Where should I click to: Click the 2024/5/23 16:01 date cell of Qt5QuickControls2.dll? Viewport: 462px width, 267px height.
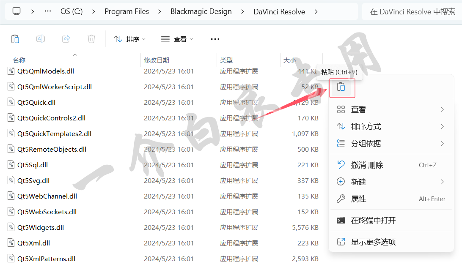point(168,118)
